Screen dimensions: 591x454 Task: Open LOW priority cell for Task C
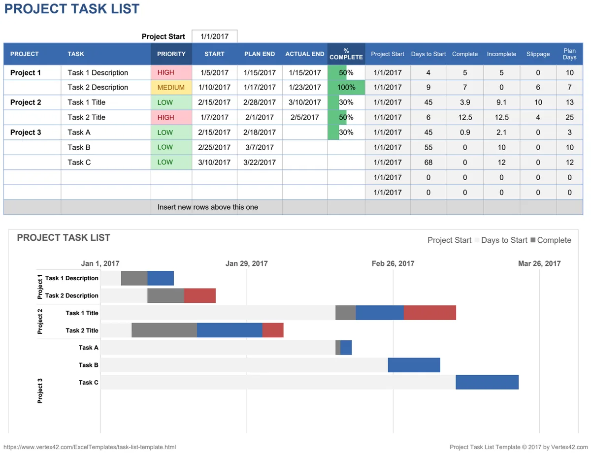point(171,162)
